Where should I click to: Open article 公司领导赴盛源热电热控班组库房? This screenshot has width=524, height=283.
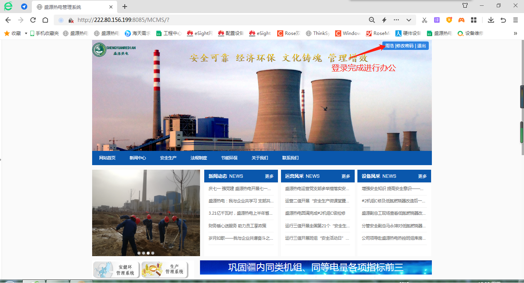tap(393, 238)
